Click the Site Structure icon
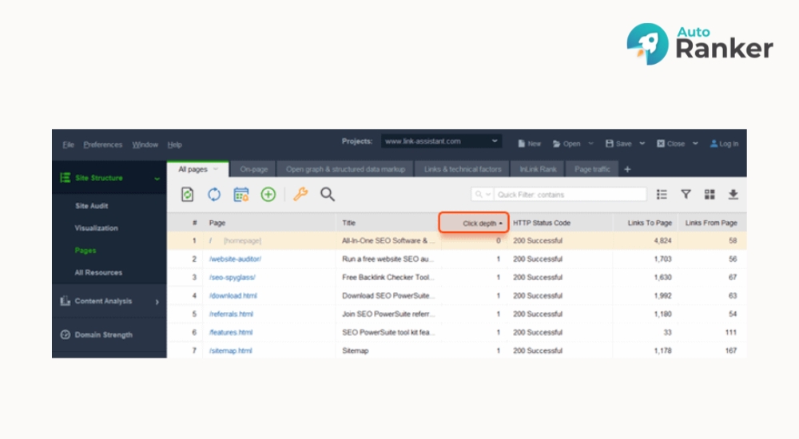The width and height of the screenshot is (799, 439). [x=66, y=178]
